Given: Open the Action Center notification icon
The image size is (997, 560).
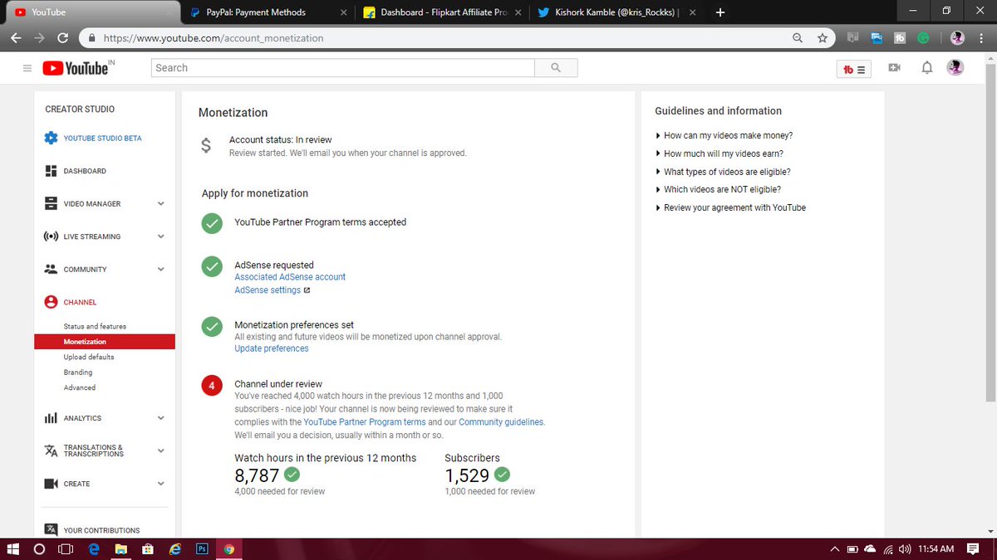Looking at the screenshot, I should tap(974, 548).
